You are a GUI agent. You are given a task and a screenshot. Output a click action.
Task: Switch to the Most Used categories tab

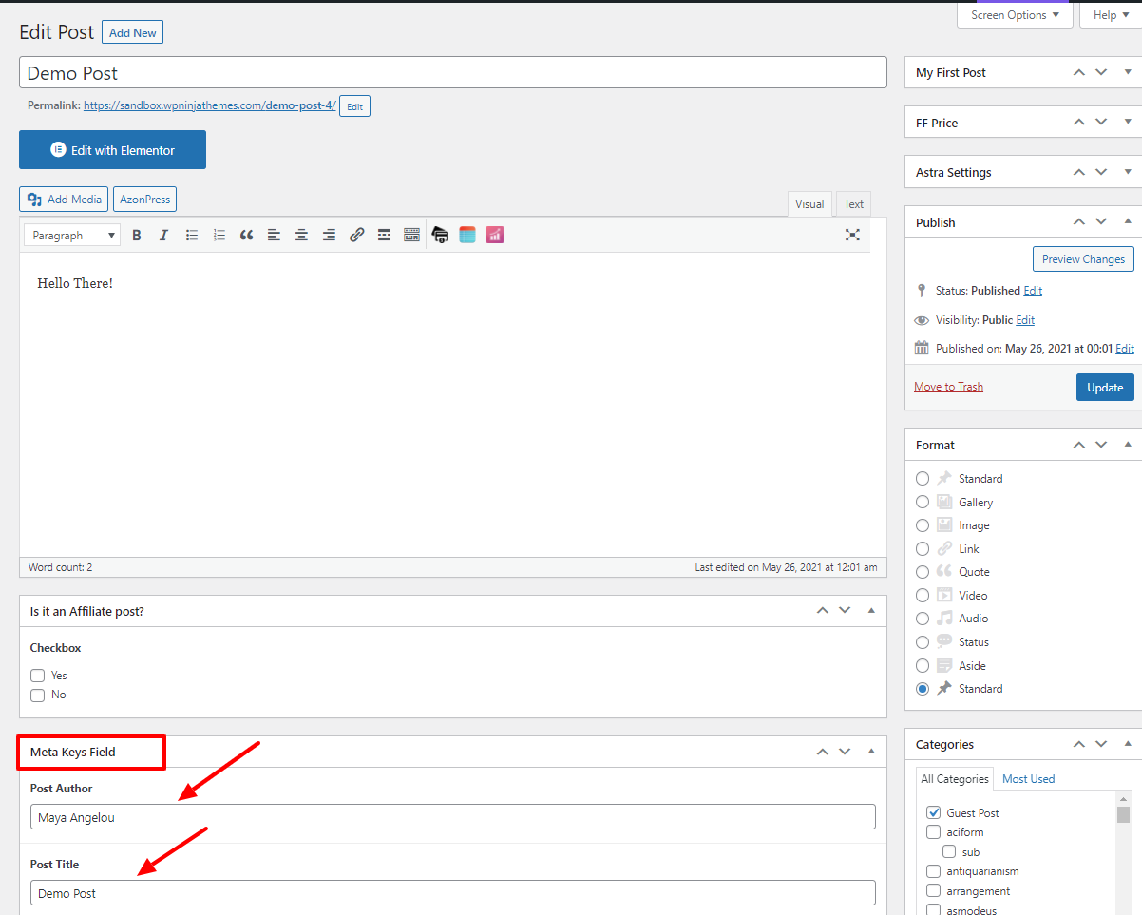(1028, 778)
